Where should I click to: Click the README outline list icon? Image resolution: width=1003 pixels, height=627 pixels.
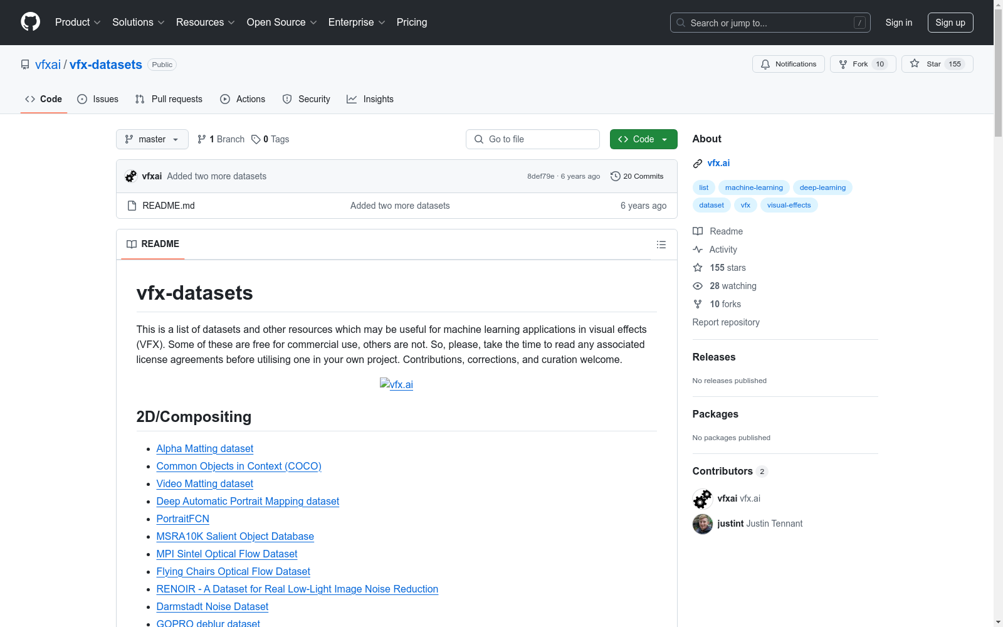coord(661,245)
